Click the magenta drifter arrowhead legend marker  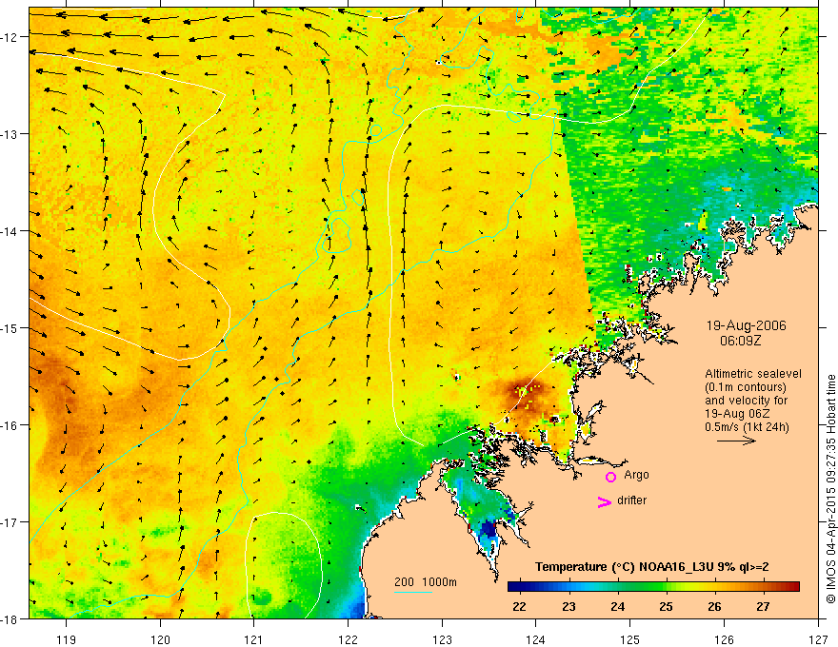604,501
